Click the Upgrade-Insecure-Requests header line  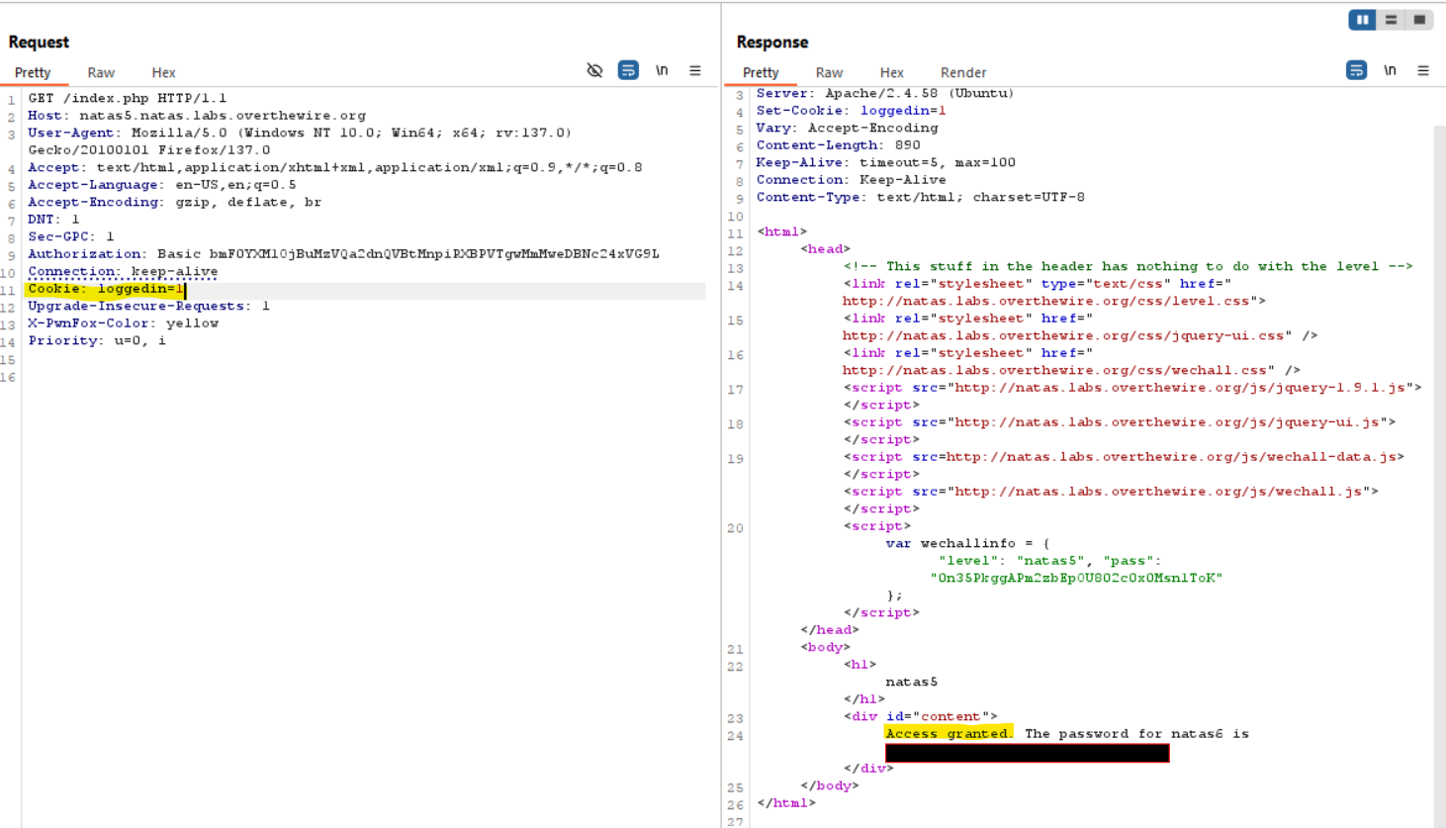(x=148, y=306)
